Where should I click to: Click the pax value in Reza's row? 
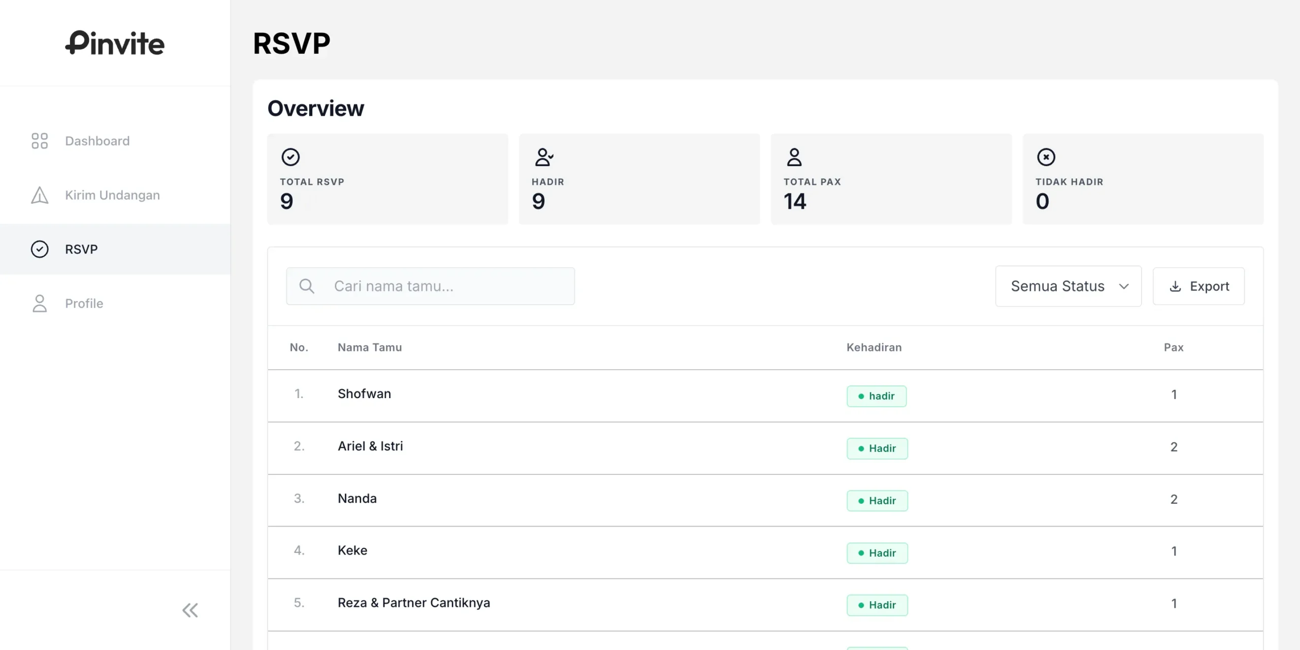[x=1174, y=603]
